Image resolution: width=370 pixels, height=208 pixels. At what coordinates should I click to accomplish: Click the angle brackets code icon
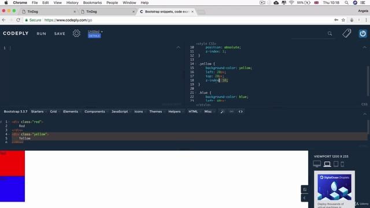pyautogui.click(x=240, y=112)
